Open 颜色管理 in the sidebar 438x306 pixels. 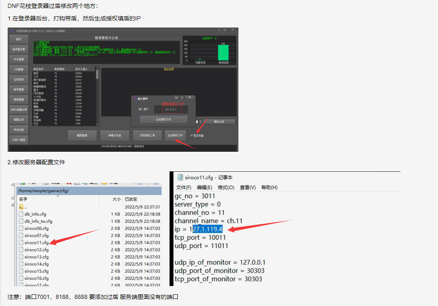tap(19, 100)
